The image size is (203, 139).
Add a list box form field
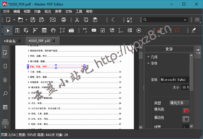tap(130, 30)
